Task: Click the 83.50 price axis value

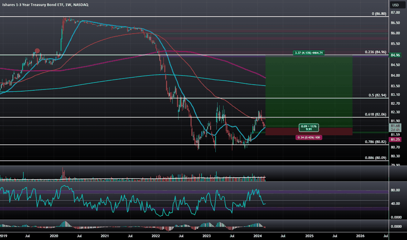Action: click(x=395, y=86)
